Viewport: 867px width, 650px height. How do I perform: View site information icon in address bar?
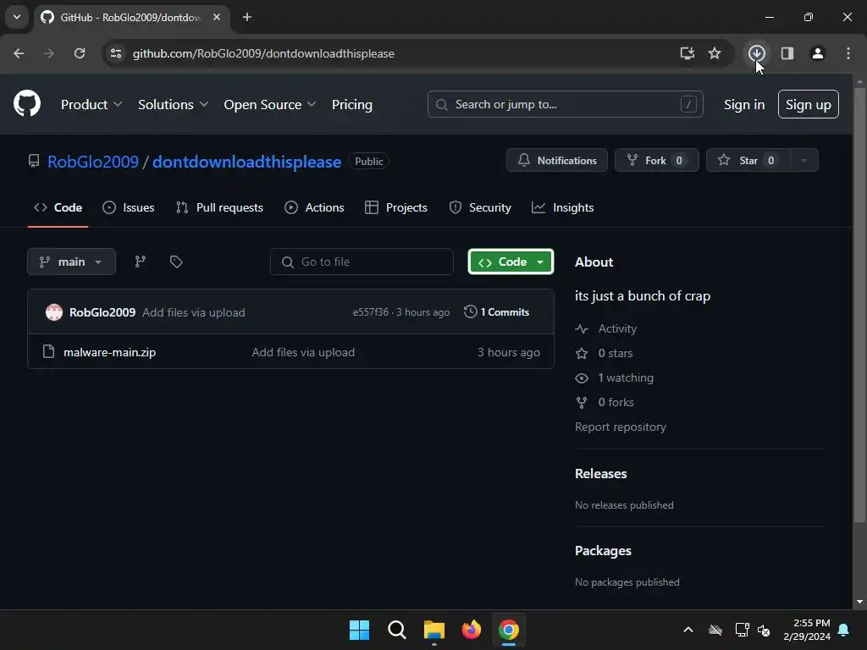[116, 53]
